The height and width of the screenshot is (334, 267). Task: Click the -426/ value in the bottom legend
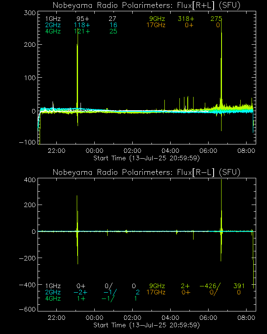210,286
